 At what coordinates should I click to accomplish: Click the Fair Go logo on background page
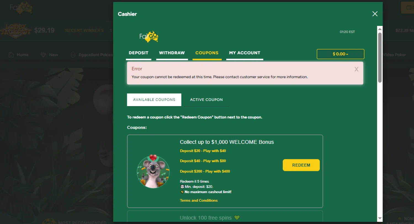point(21,8)
